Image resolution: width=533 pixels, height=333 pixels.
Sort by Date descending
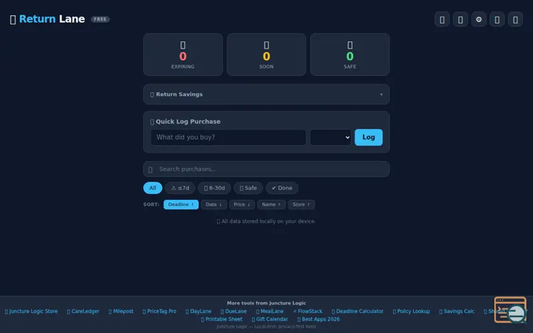coord(214,204)
